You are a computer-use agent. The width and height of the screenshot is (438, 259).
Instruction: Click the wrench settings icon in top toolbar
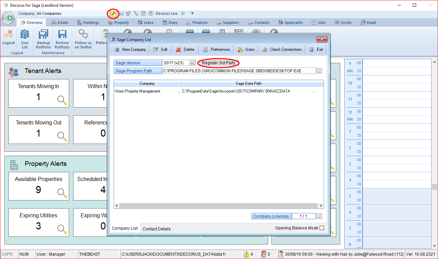(113, 14)
